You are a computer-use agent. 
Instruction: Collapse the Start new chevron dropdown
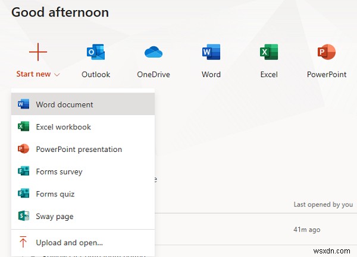pos(57,74)
